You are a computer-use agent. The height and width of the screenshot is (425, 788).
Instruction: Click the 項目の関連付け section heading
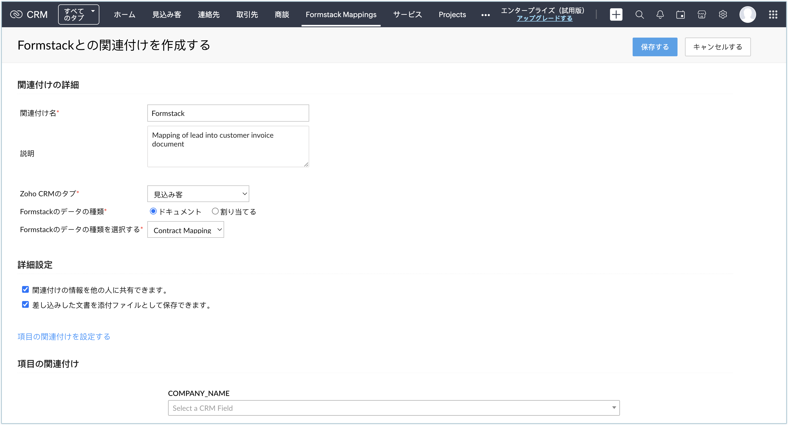[x=48, y=364]
